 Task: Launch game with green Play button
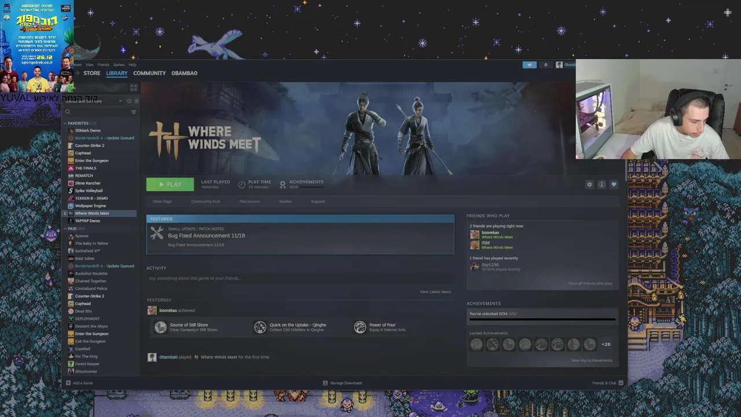pyautogui.click(x=170, y=184)
